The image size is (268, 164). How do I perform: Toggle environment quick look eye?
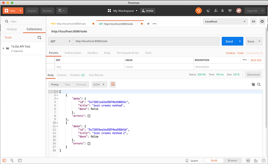(x=253, y=21)
